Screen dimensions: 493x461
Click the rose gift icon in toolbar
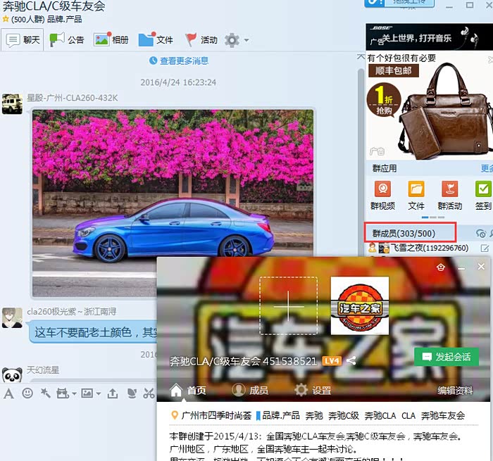(132, 393)
